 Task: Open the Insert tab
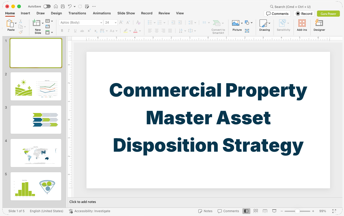click(25, 13)
